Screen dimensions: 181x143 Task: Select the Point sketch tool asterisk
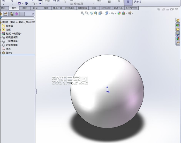(x=40, y=4)
